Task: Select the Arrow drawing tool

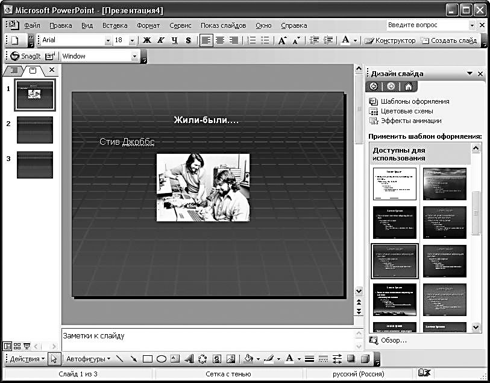Action: coord(133,359)
